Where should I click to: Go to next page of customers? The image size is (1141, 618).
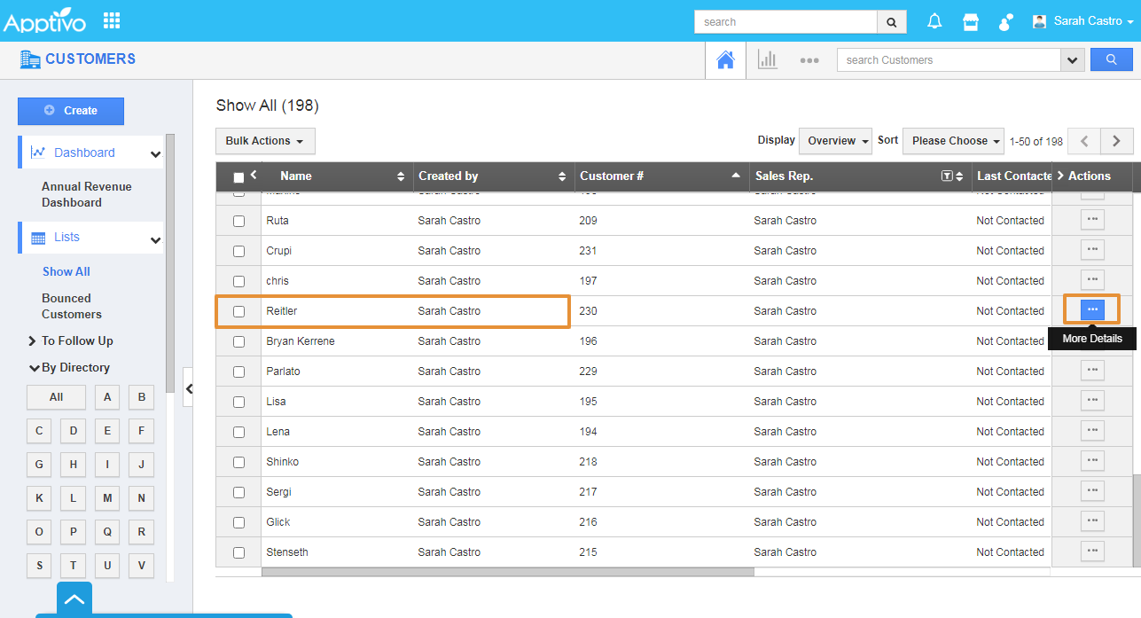pos(1116,141)
